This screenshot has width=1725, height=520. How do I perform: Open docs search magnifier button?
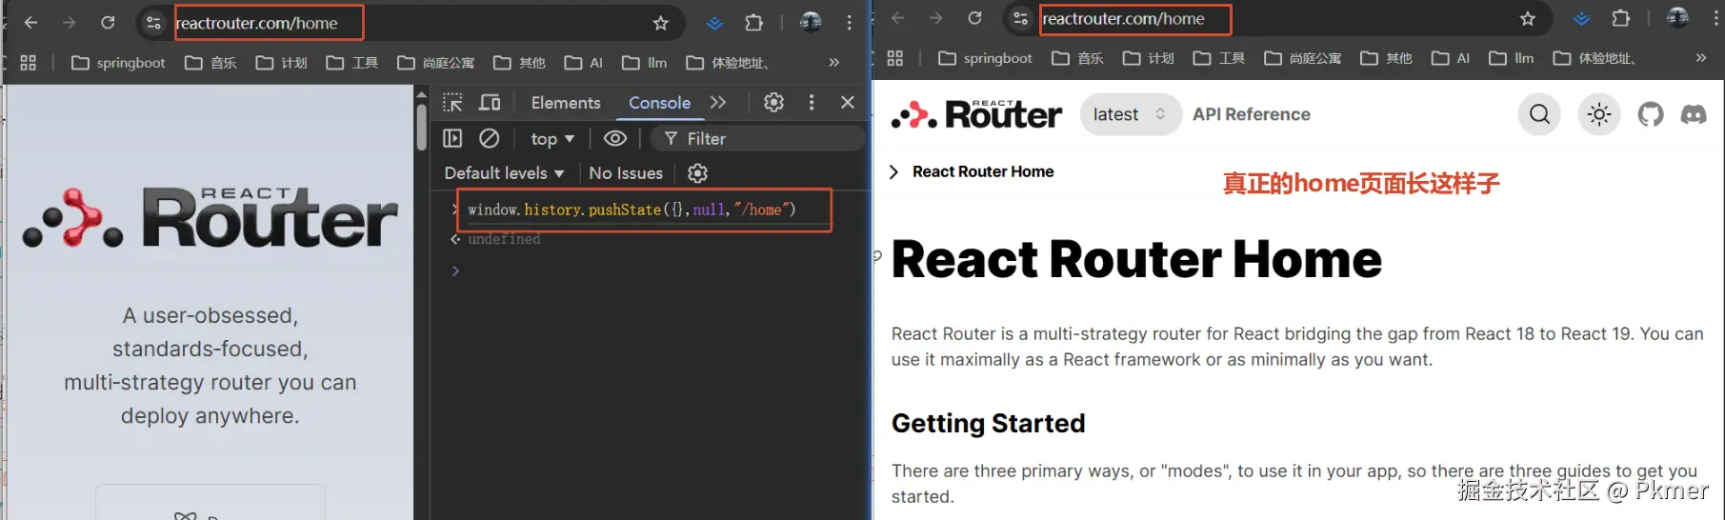(1539, 115)
